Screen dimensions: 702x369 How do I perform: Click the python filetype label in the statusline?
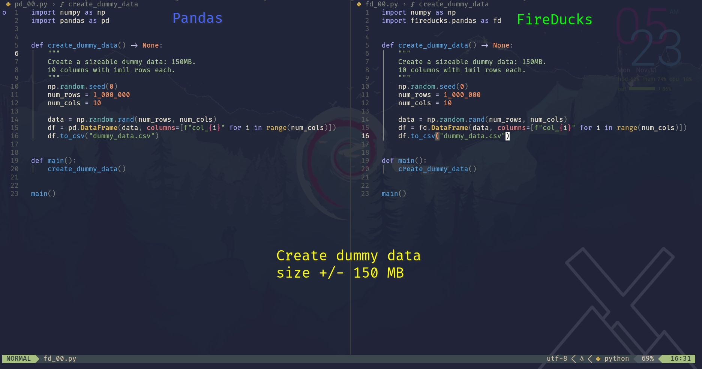[x=616, y=359]
